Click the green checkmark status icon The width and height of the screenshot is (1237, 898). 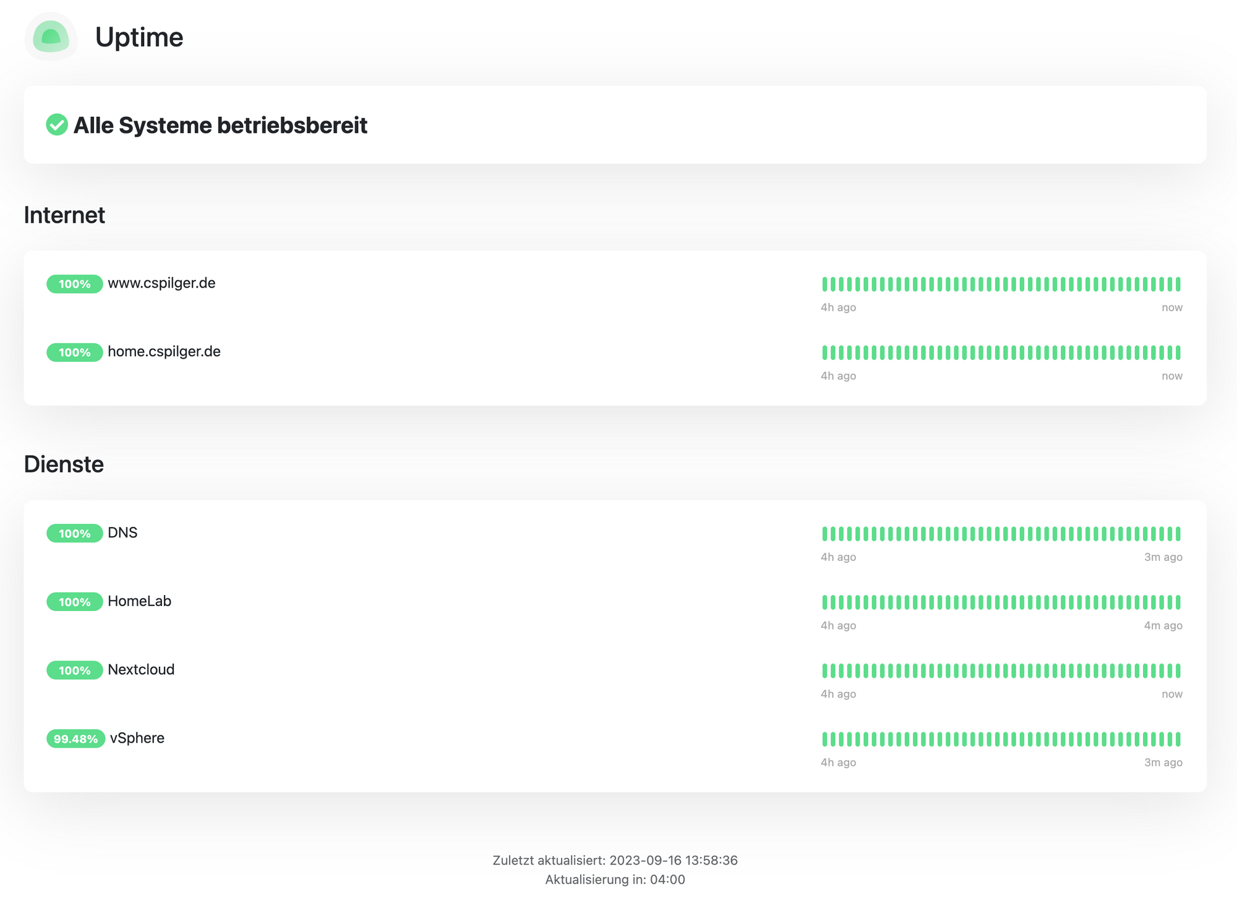[x=57, y=124]
